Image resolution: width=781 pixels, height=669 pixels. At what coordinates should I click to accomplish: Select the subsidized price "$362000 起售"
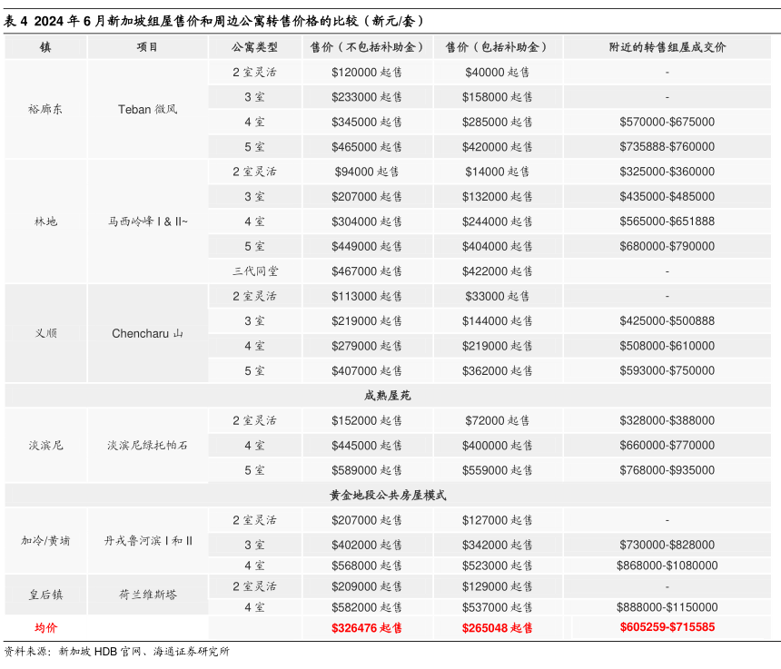click(497, 371)
